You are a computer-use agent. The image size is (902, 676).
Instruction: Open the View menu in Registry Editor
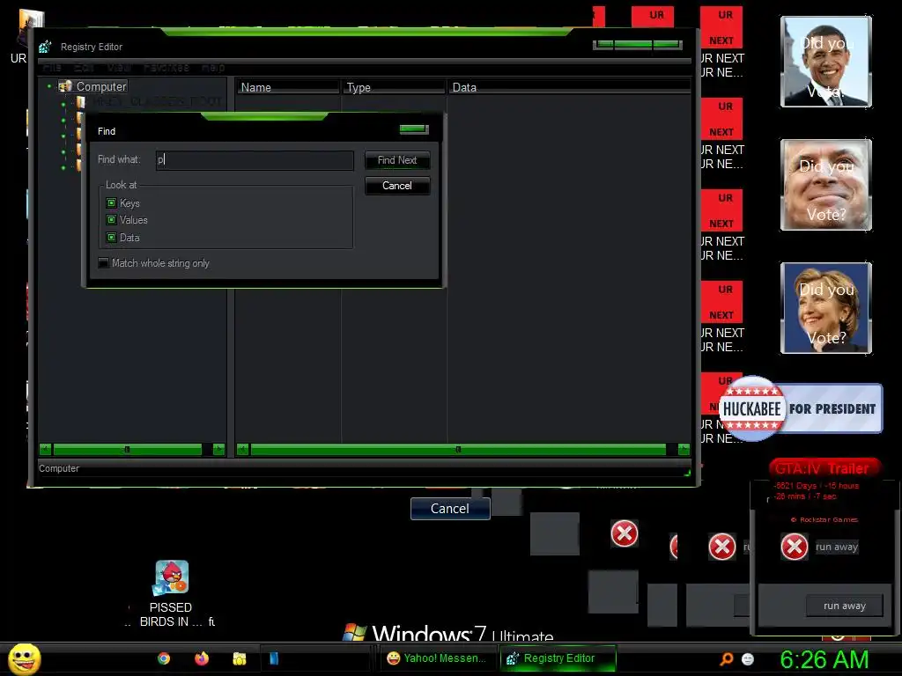(x=119, y=67)
